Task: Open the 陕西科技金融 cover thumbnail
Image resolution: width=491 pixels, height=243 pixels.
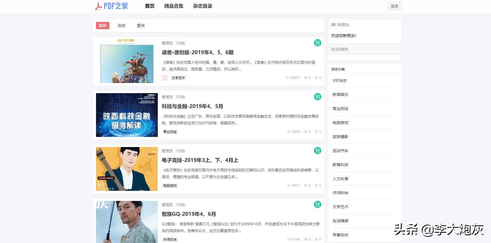Action: (x=127, y=115)
